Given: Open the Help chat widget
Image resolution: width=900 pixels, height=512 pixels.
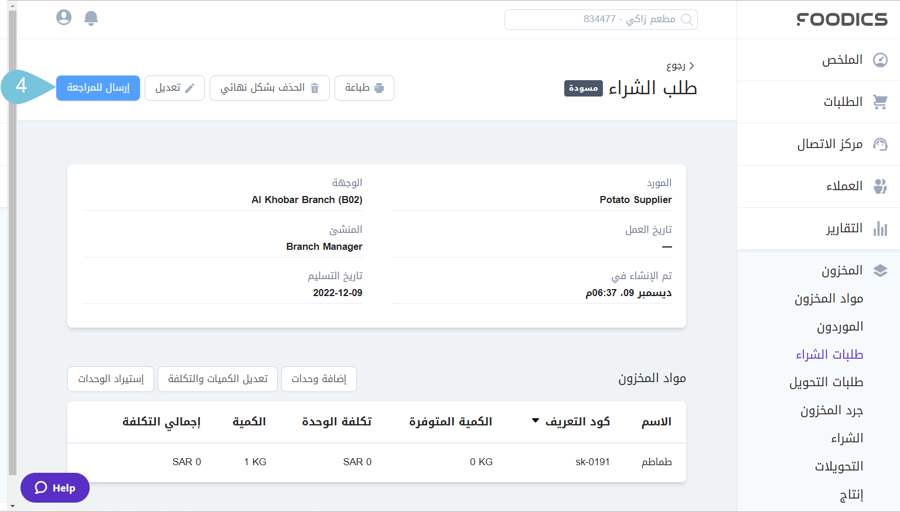Looking at the screenshot, I should [x=54, y=487].
